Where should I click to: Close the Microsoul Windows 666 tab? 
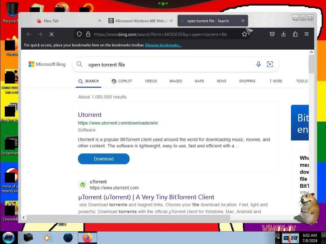[x=171, y=21]
